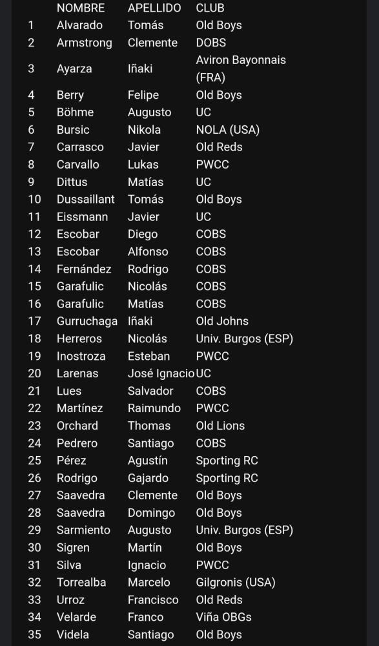Viewport: 379px width, 646px height.
Task: Click Aviron Bayonnais (FRA) club cell
Action: tap(241, 69)
